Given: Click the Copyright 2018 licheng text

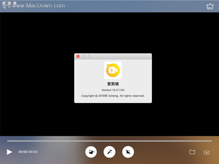Looking at the screenshot, I should point(113,96).
